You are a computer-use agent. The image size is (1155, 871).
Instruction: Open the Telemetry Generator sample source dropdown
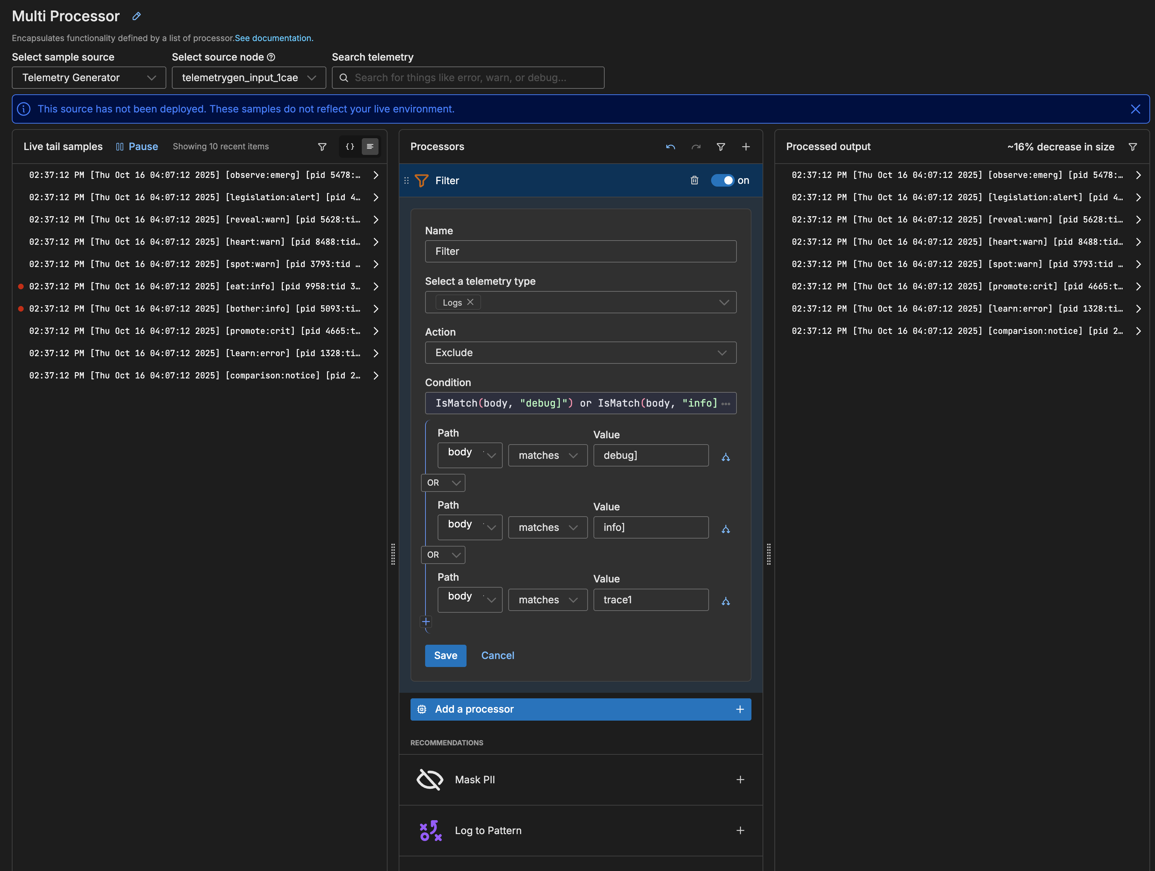click(x=89, y=78)
